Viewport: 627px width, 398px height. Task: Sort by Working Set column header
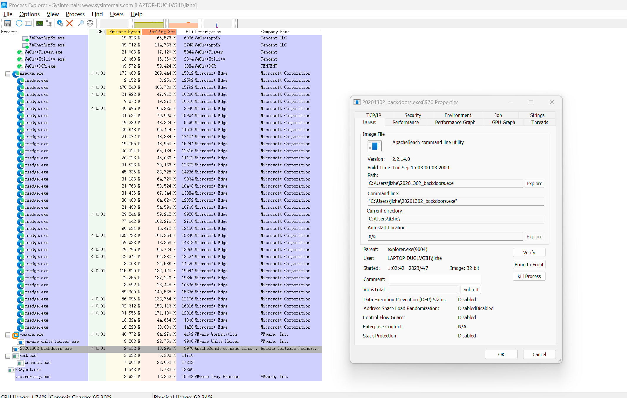coord(159,32)
